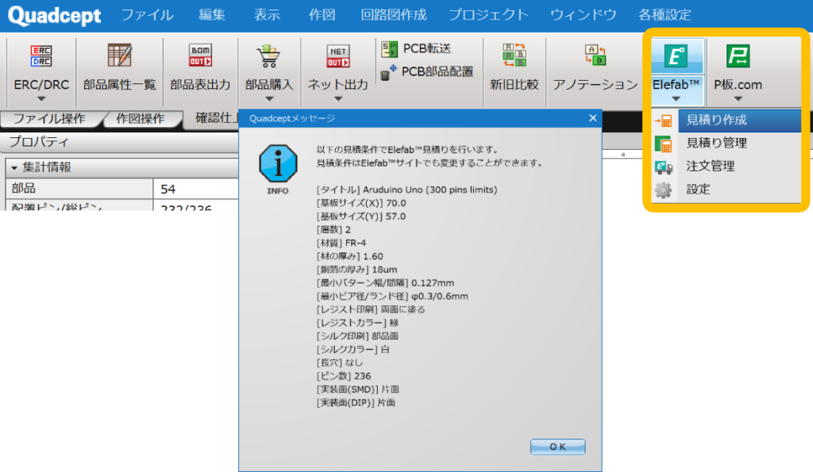The height and width of the screenshot is (472, 813).
Task: Select the 部品購入 shopping cart icon
Action: (x=268, y=56)
